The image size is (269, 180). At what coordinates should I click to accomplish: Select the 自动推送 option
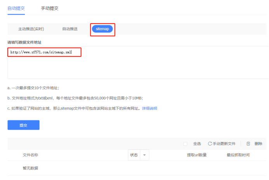tap(70, 29)
